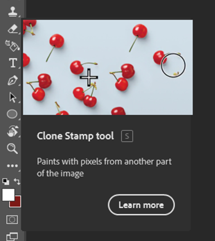The image size is (215, 241).
Task: Select the Rotate View hand tool
Action: (x=13, y=131)
